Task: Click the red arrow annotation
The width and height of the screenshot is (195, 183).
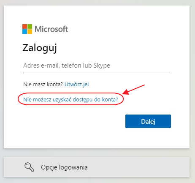Action: coord(134,90)
